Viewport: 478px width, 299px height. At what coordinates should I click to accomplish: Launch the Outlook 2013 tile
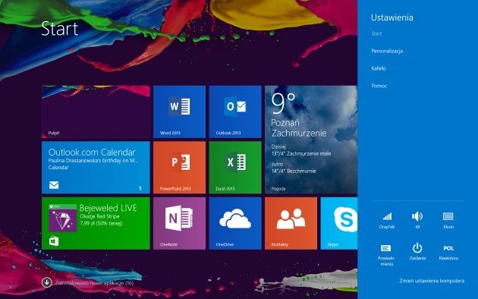[235, 112]
